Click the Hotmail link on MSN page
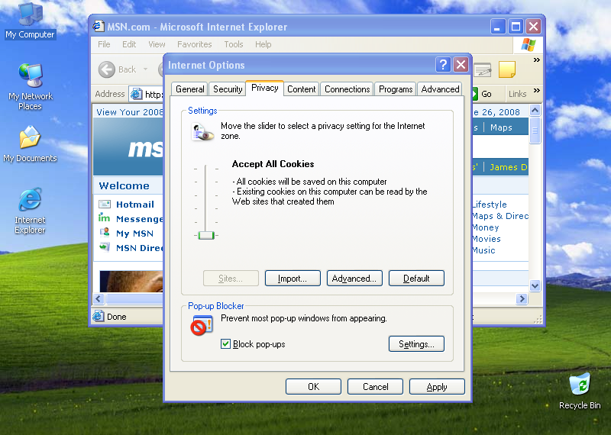The image size is (611, 435). tap(135, 205)
